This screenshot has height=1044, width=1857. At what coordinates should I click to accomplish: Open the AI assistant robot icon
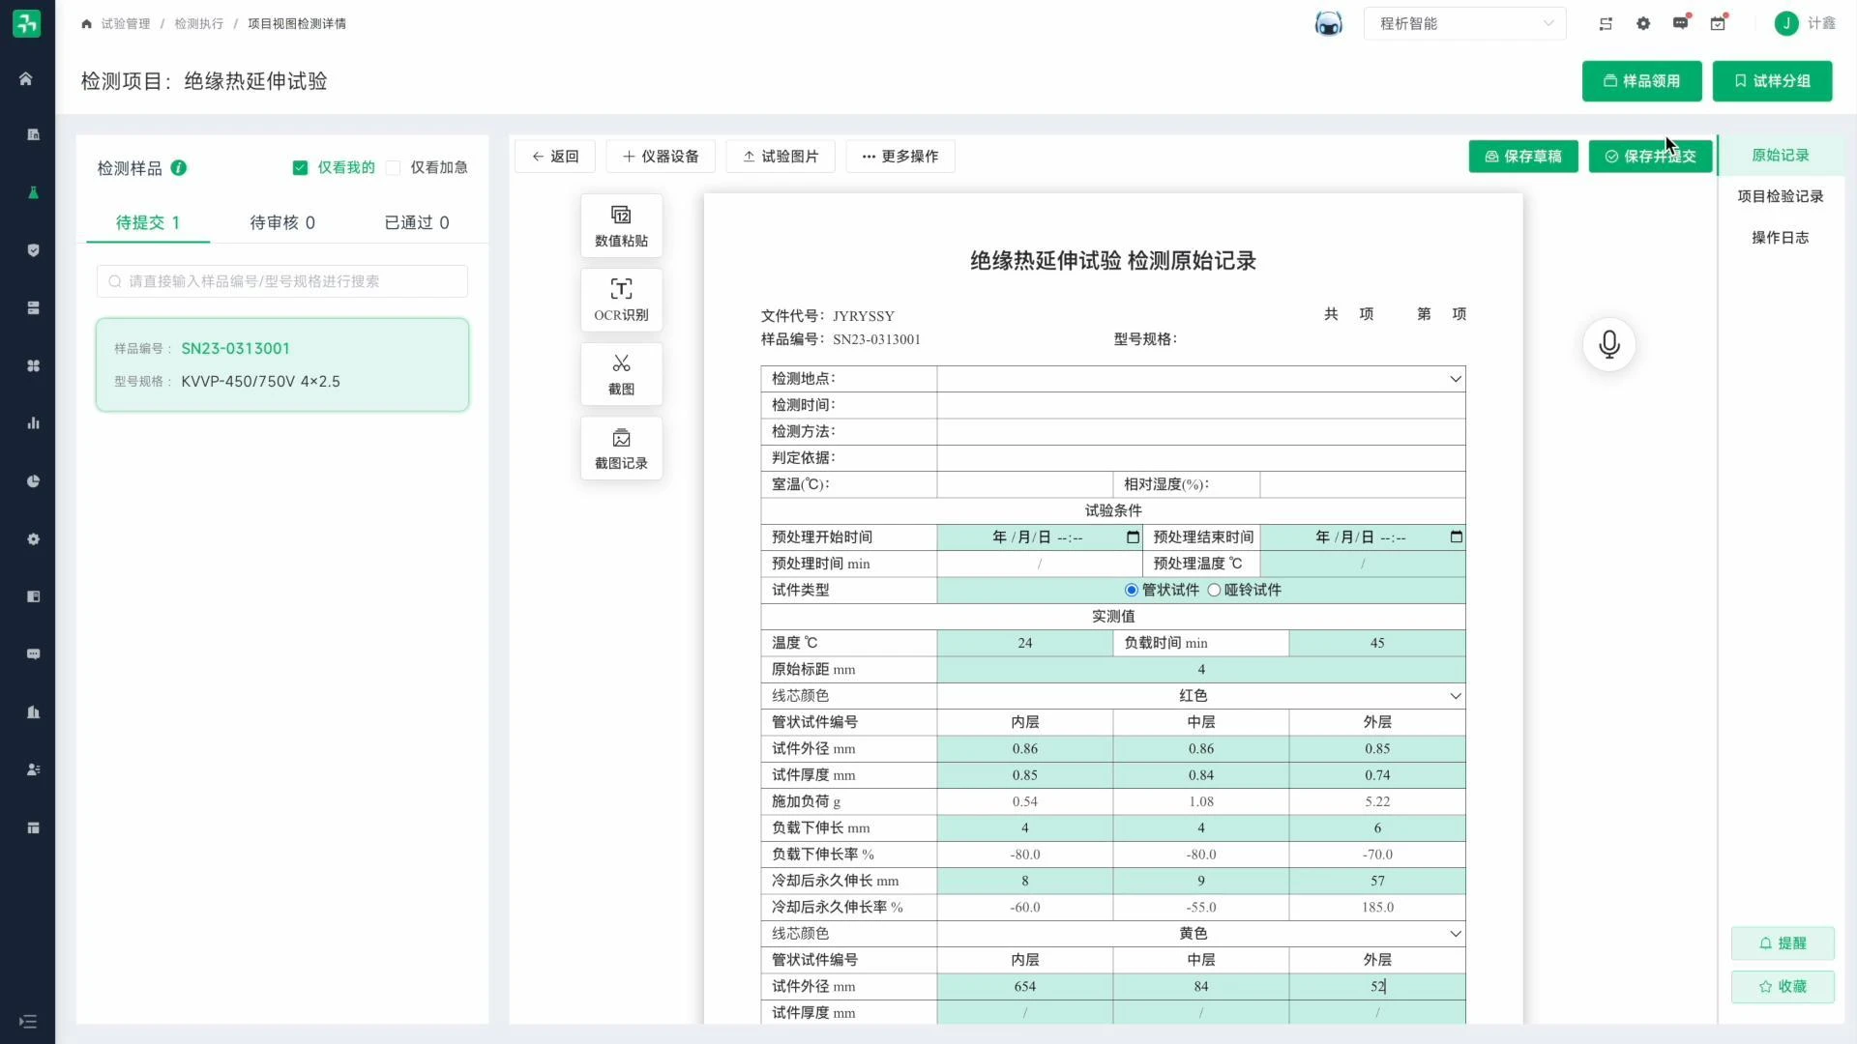1328,22
